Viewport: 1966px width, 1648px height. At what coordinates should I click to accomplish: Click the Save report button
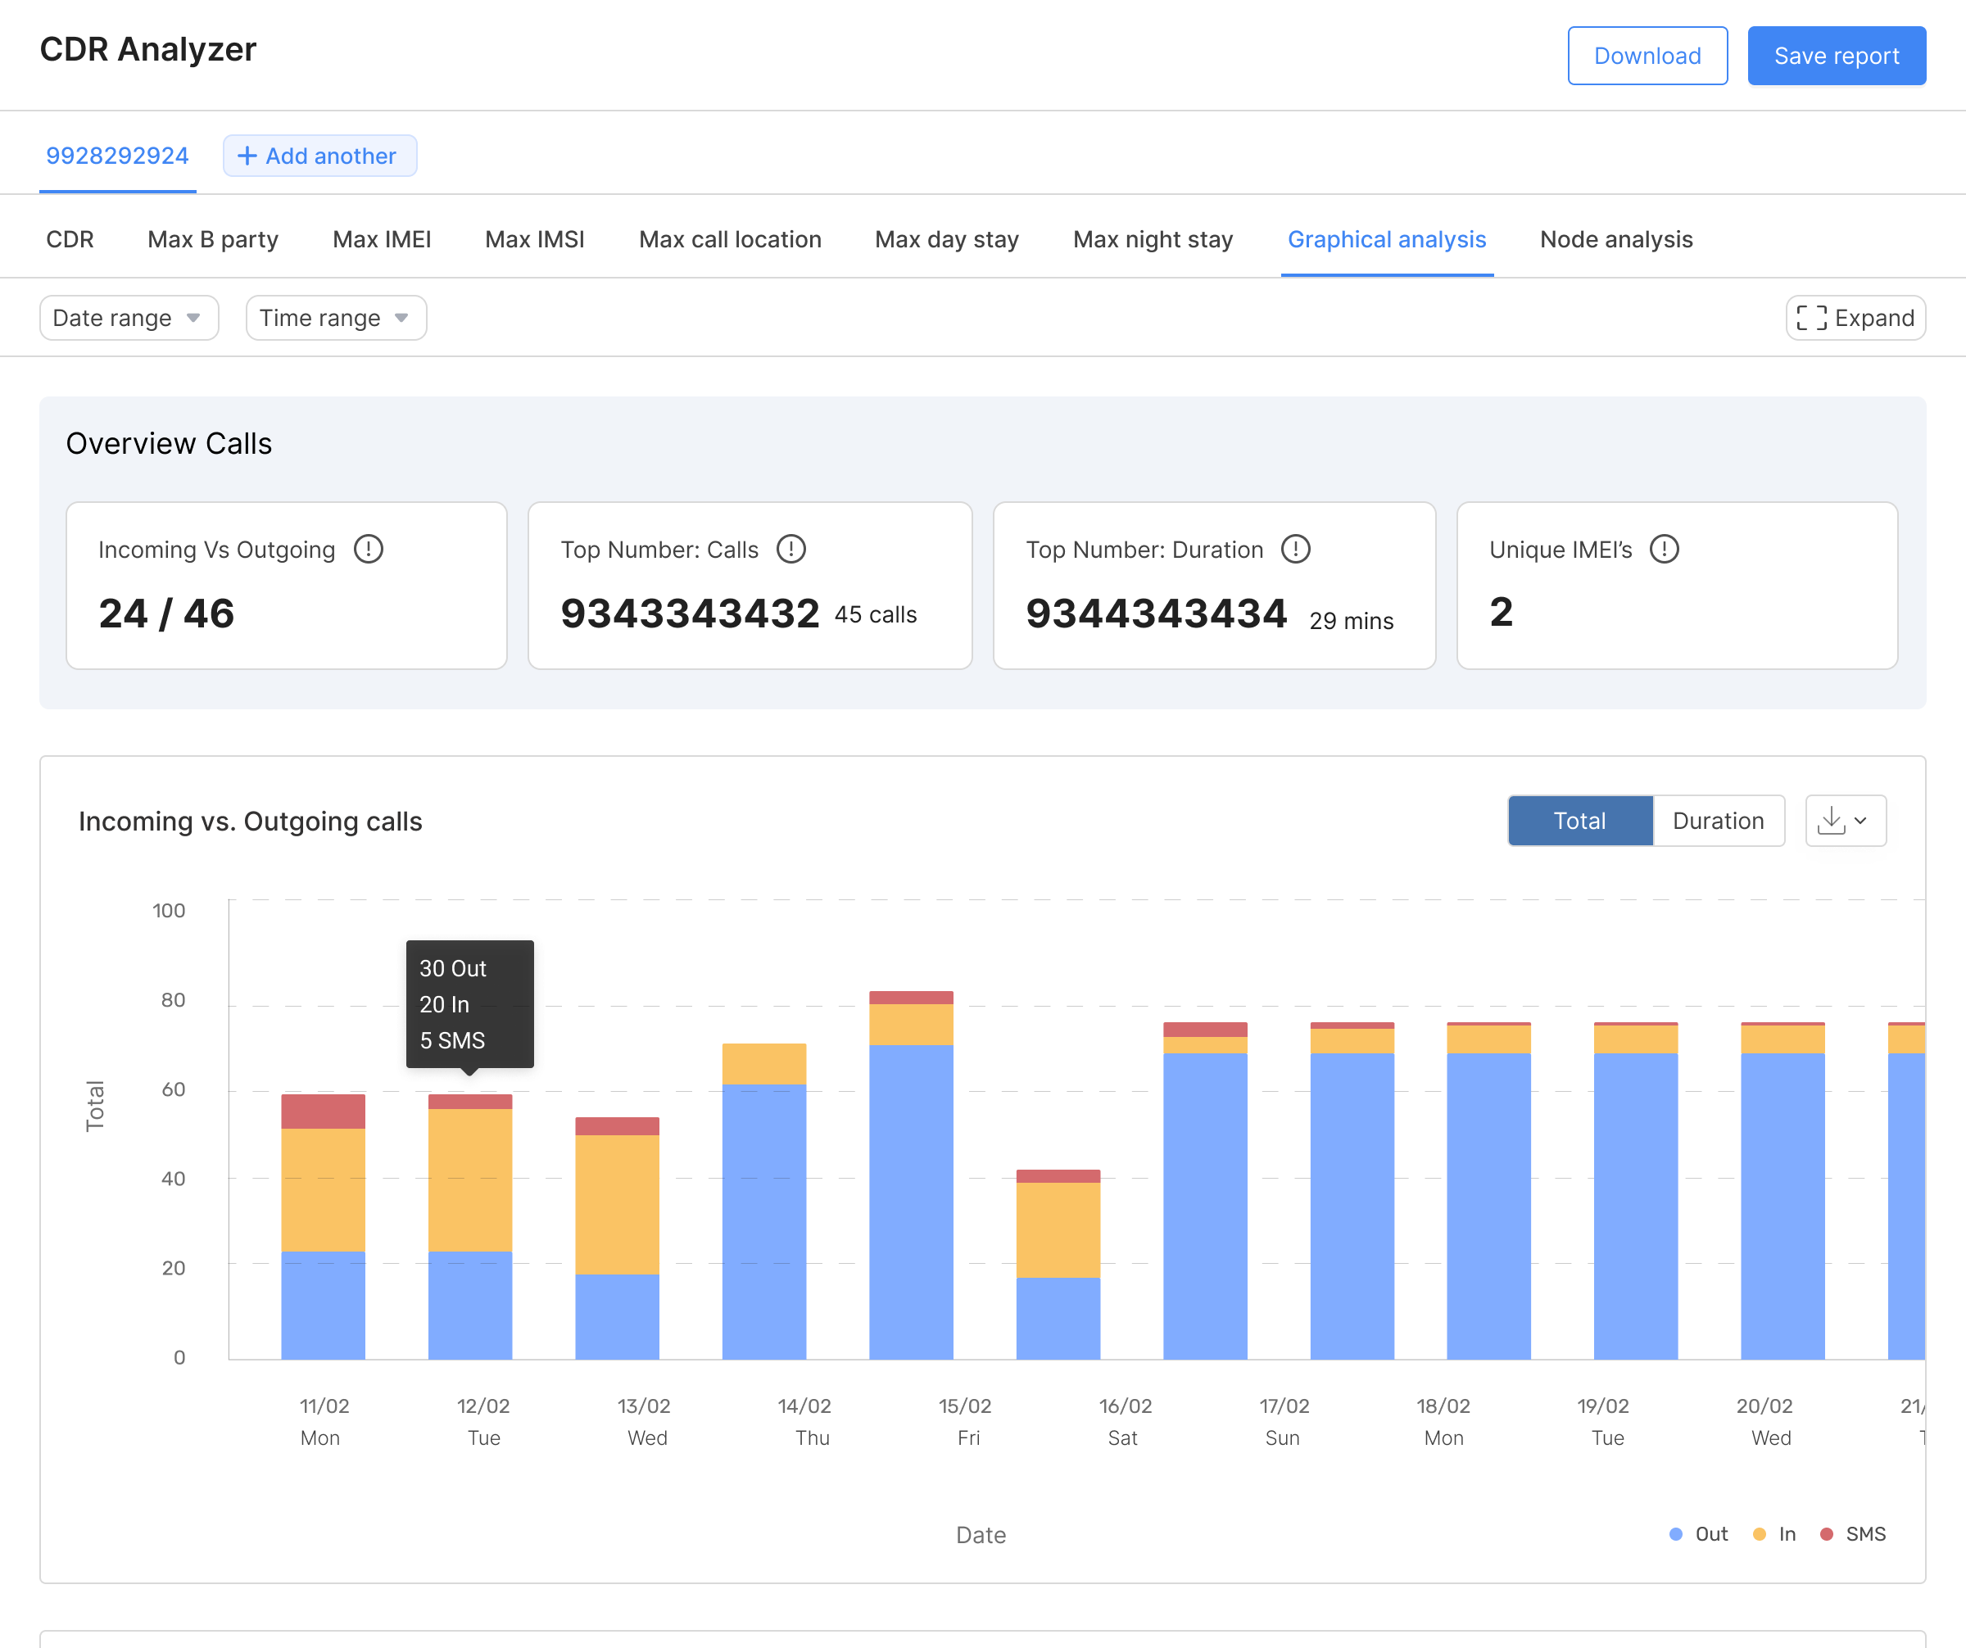coord(1837,57)
